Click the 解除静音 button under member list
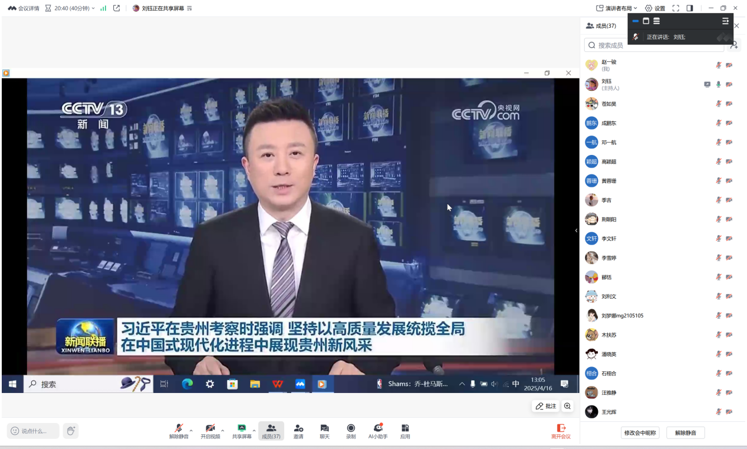The width and height of the screenshot is (747, 449). 685,433
